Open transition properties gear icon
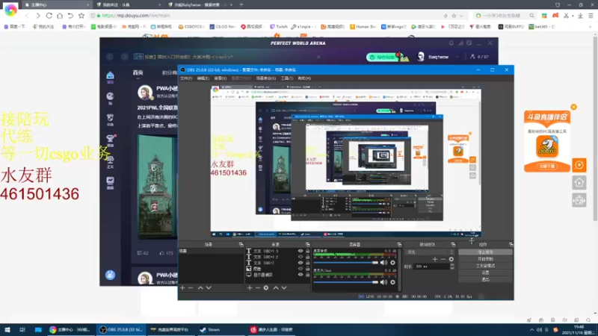598x336 pixels. 451,259
